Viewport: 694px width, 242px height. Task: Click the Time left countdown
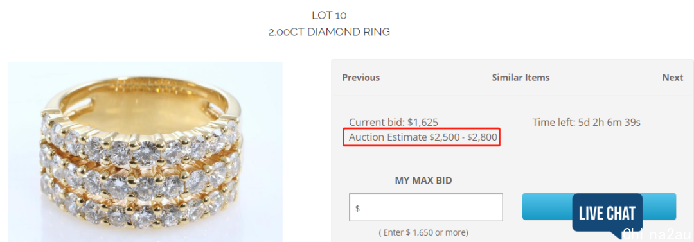[x=587, y=123]
